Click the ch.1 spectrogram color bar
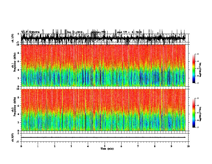212x164 pixels. point(194,69)
